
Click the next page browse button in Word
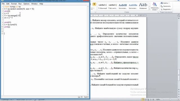[x=179, y=97]
